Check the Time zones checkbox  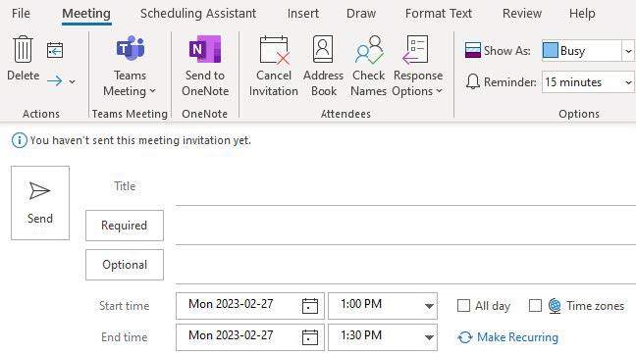[535, 306]
